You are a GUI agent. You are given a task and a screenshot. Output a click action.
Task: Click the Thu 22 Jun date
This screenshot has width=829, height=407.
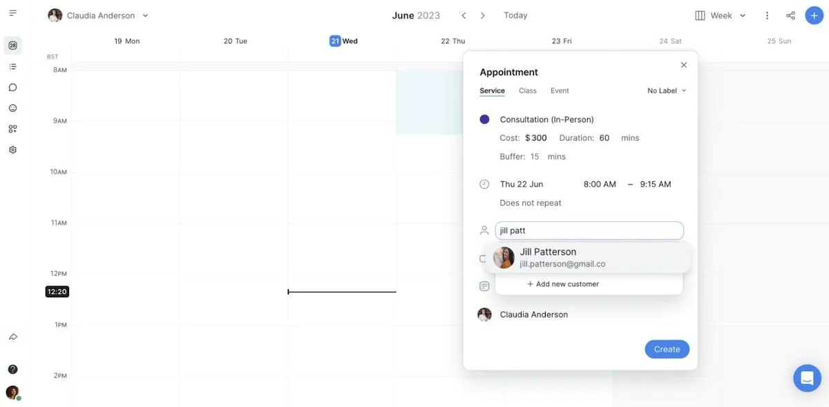[x=522, y=184]
